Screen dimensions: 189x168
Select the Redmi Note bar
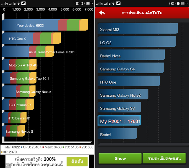click(131, 55)
